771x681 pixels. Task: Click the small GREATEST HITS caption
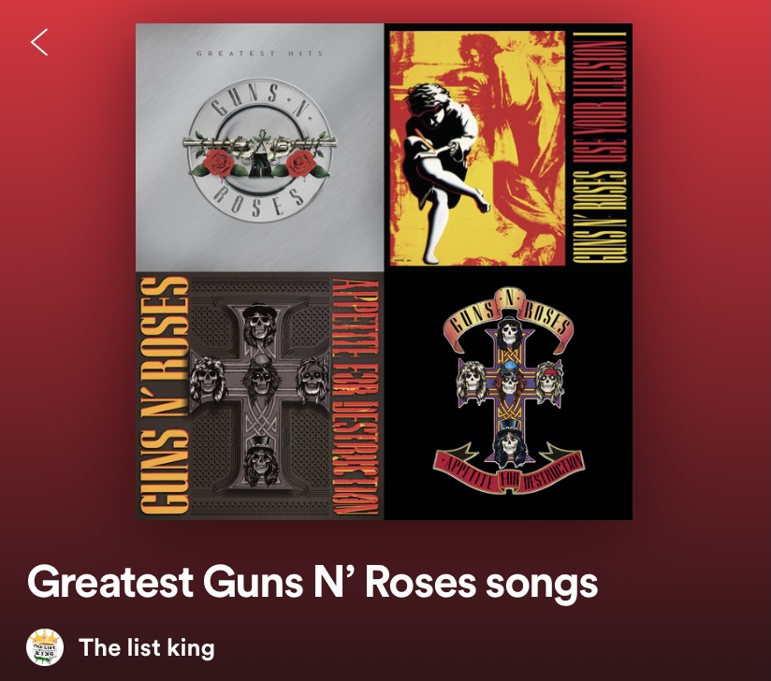259,53
